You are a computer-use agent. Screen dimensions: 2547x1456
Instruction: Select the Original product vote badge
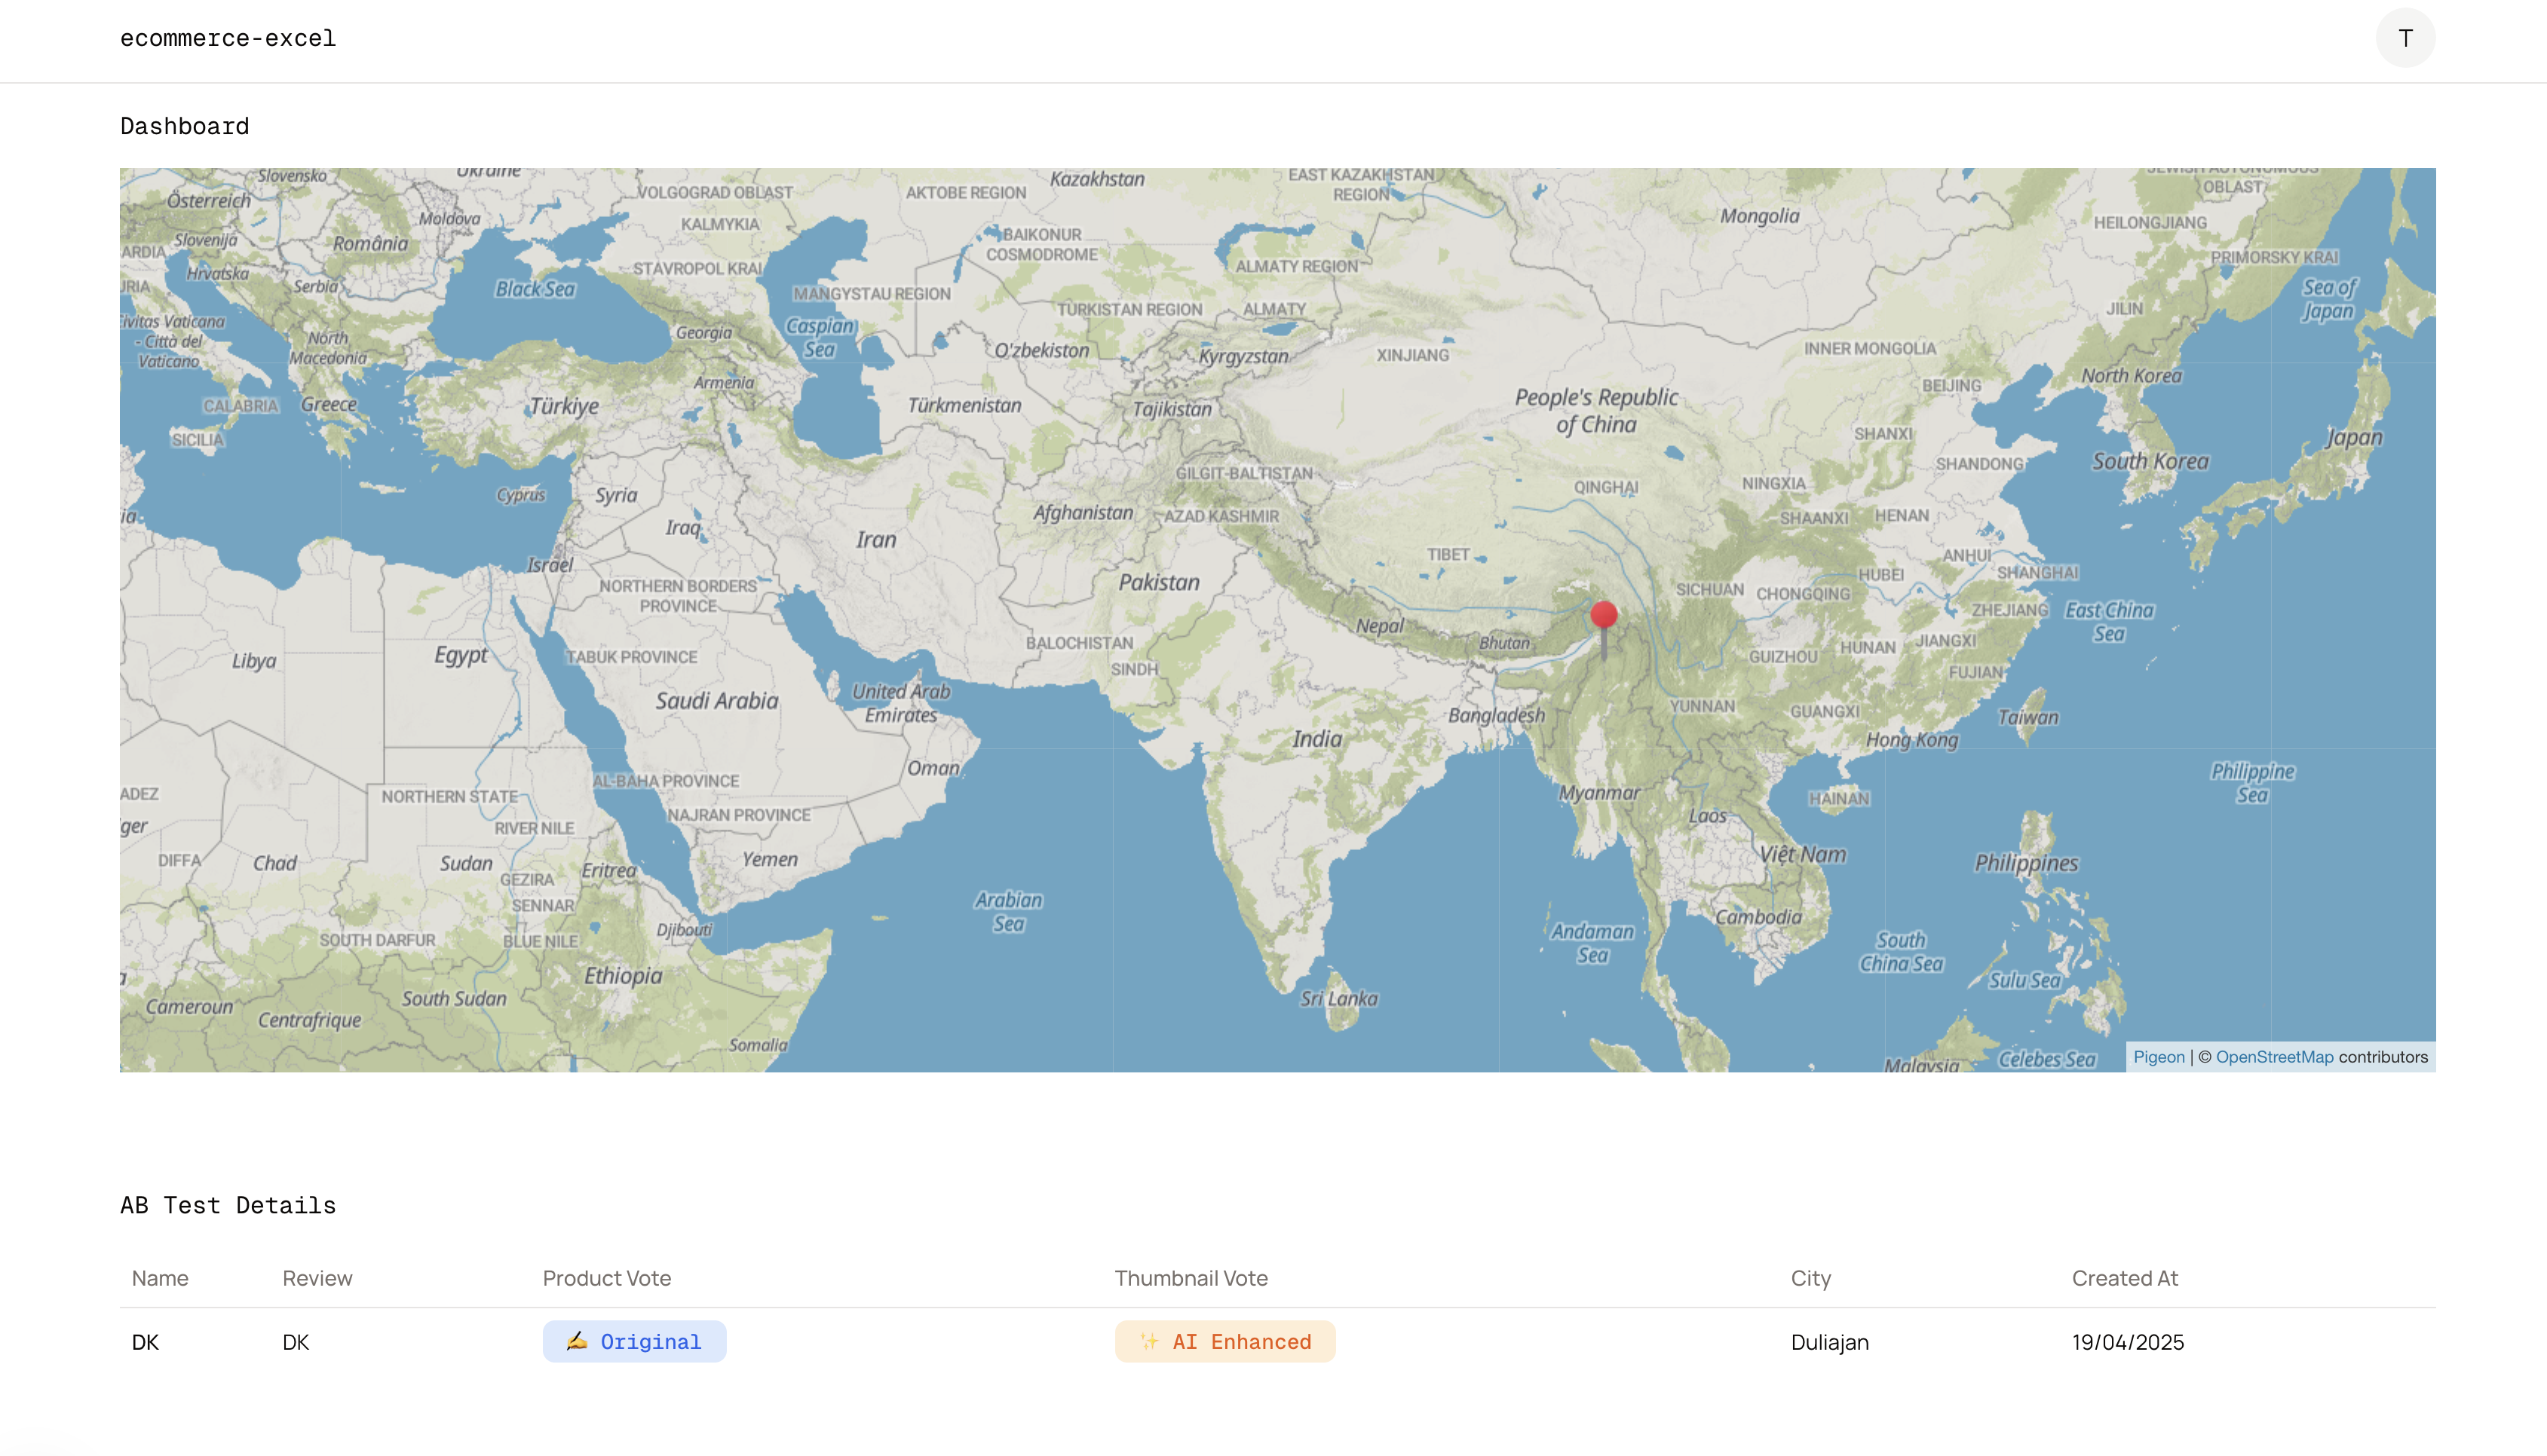coord(634,1341)
